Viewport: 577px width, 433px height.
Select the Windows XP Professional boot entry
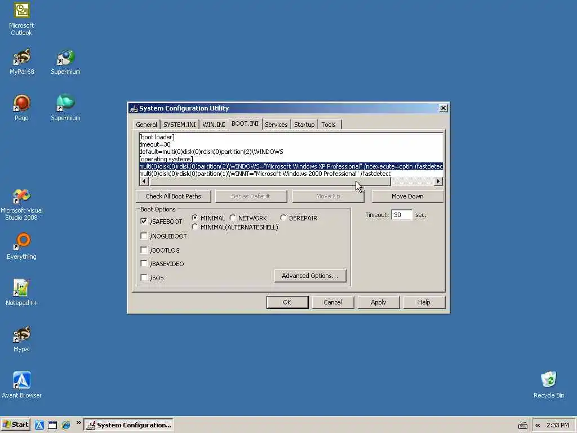click(291, 166)
